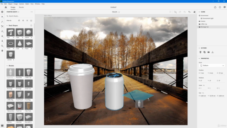The image size is (227, 128).
Task: Click the Search Assets field
Action: pyautogui.click(x=20, y=16)
